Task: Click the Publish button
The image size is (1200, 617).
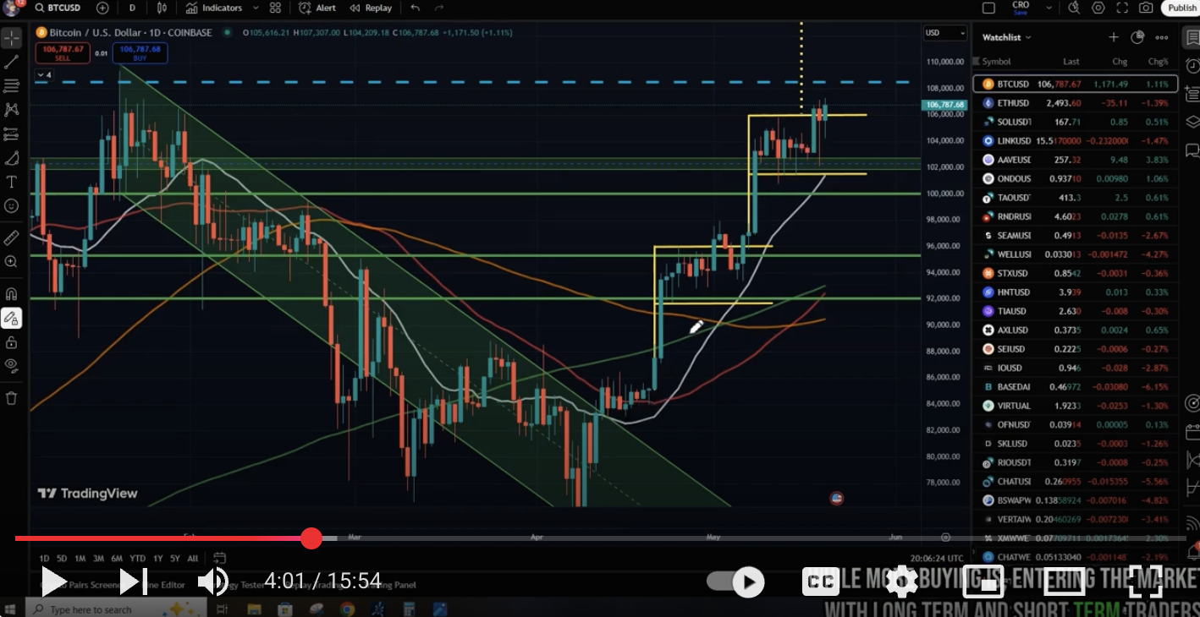Action: click(1181, 8)
